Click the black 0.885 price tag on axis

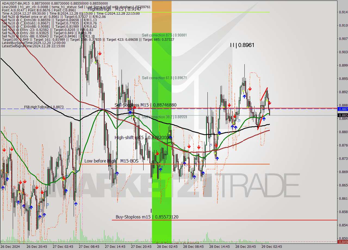(343, 115)
